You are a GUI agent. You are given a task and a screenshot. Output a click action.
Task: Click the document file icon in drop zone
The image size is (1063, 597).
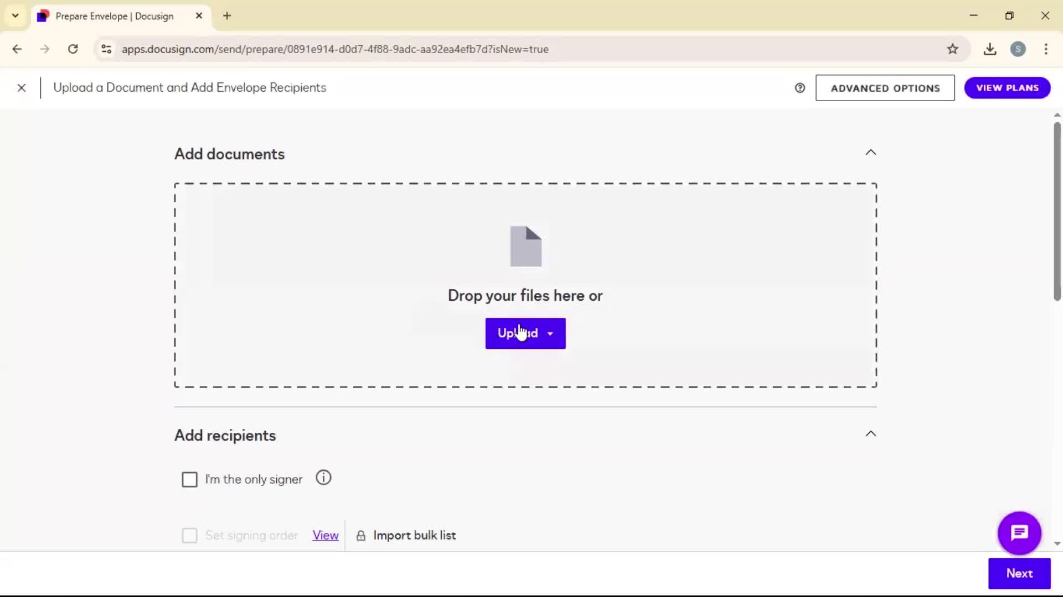click(x=525, y=246)
